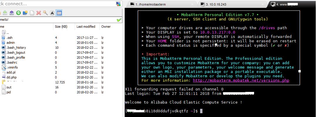Viewport: 316px width, 117px height.
Task: Select the .bash_profile file
Action: (16, 57)
